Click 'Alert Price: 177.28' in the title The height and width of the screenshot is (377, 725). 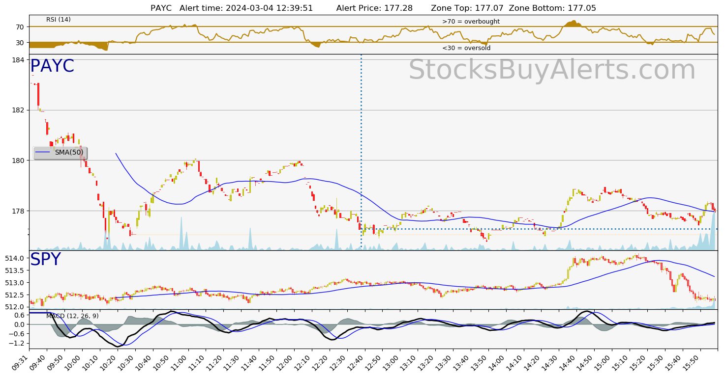pos(374,8)
